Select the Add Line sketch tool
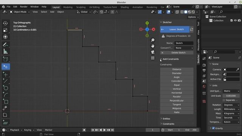Image resolution: width=242 pixels, height=136 pixels. click(5, 81)
